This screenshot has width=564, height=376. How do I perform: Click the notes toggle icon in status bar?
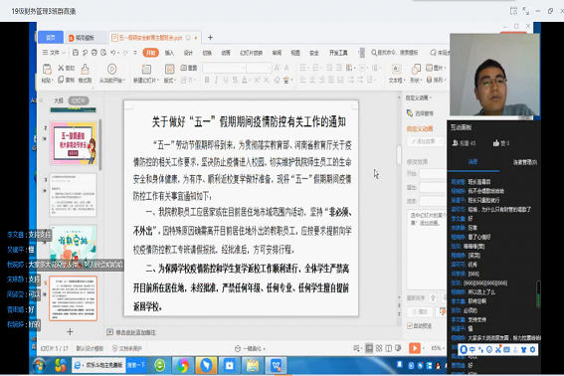coord(356,348)
